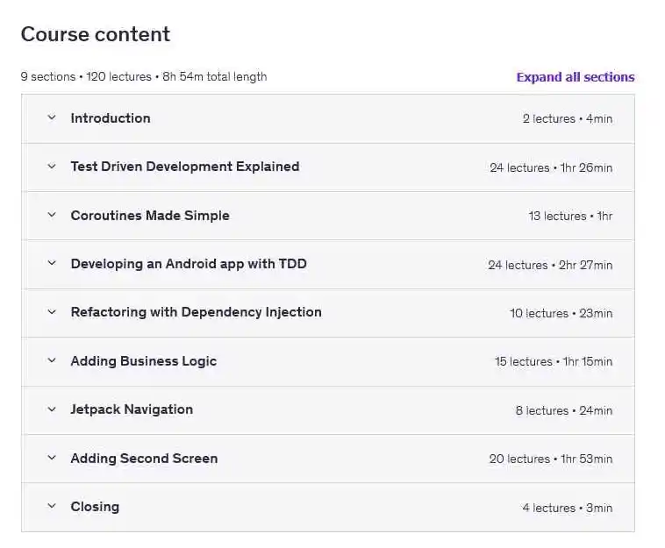
Task: Open the Introduction section title
Action: (x=111, y=118)
